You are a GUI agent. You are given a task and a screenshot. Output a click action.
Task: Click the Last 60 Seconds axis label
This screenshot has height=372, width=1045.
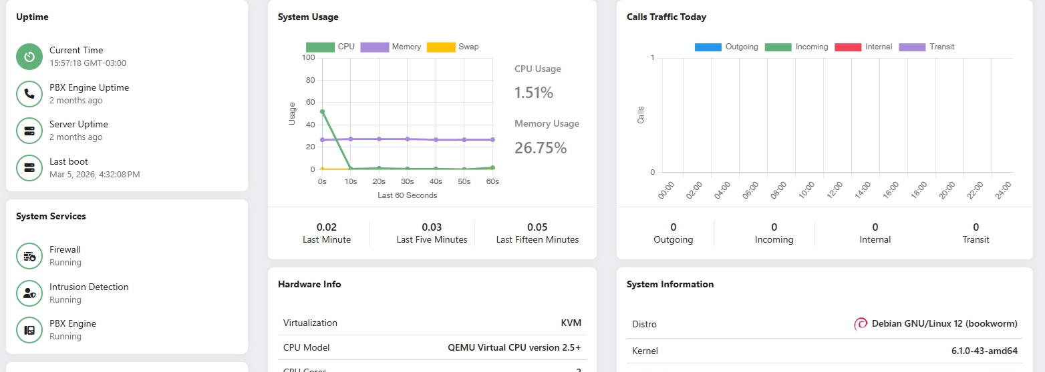coord(407,195)
